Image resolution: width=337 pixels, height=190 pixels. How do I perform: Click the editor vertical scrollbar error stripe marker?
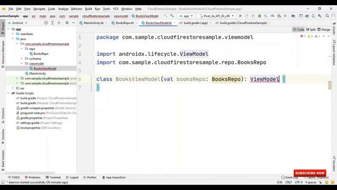point(330,85)
